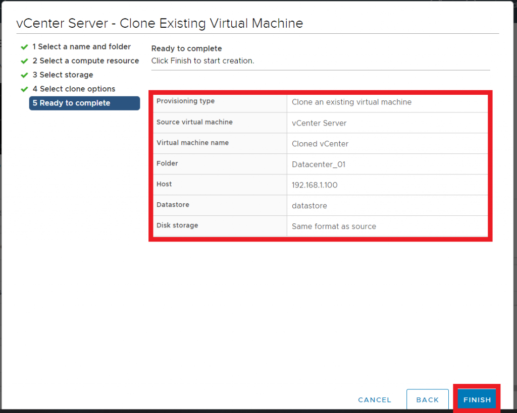This screenshot has height=413, width=517.
Task: Select the Provisioning type summary row
Action: pyautogui.click(x=320, y=102)
